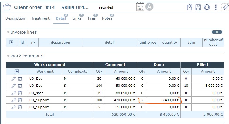Open the 08/27/2021 calendar icon
229x124 pixels.
pyautogui.click(x=140, y=7)
